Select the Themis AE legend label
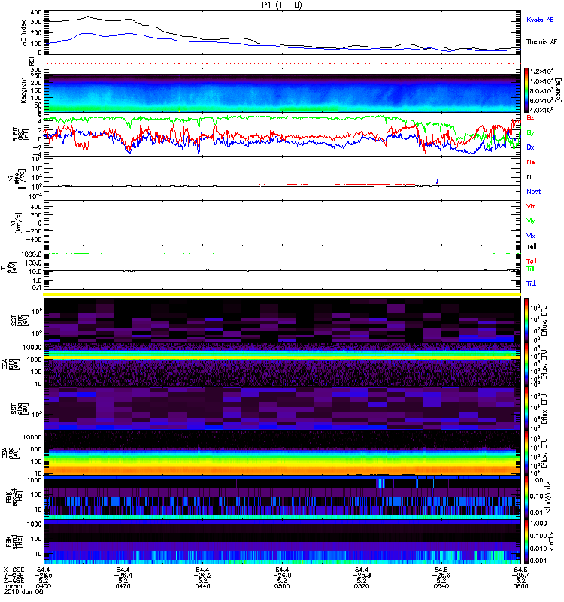 click(541, 42)
